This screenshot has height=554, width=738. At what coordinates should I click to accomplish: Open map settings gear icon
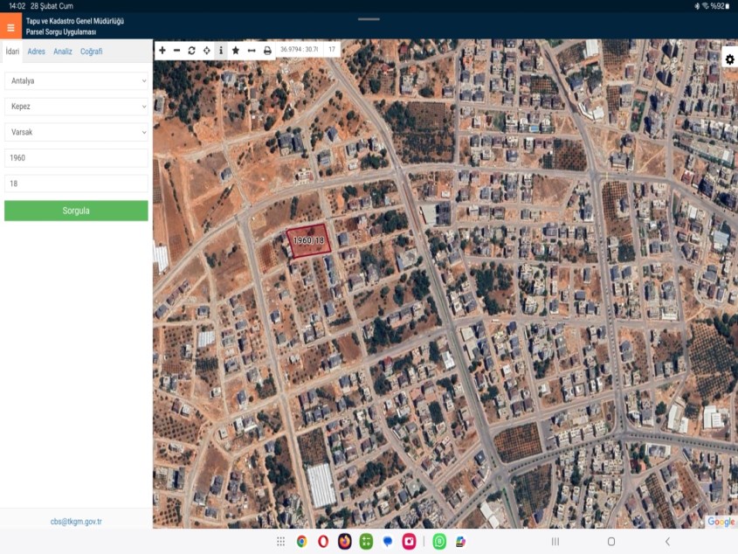pyautogui.click(x=729, y=59)
